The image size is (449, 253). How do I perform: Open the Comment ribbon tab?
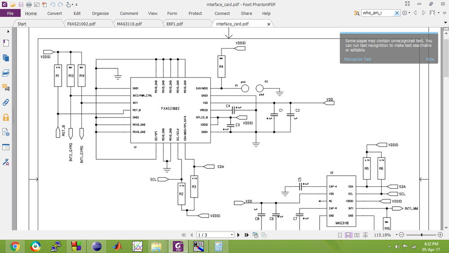point(129,14)
